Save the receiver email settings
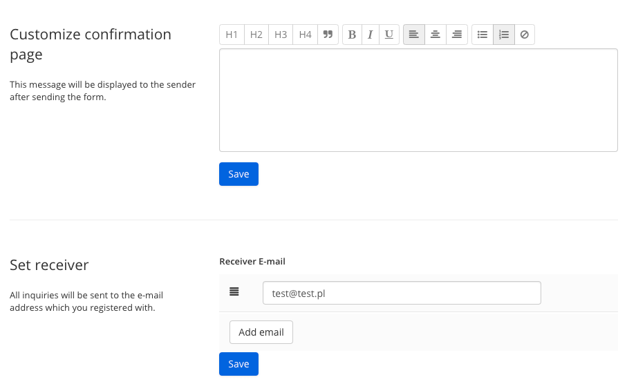The image size is (627, 384). pyautogui.click(x=238, y=364)
